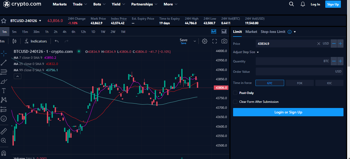The image size is (350, 159).
Task: Save the chart layout
Action: [x=184, y=41]
